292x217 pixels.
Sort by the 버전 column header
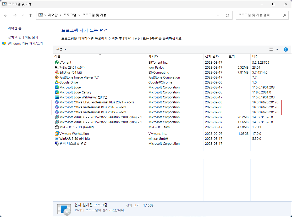(269, 56)
